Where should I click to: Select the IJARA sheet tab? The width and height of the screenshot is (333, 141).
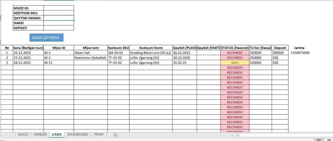coord(57,135)
